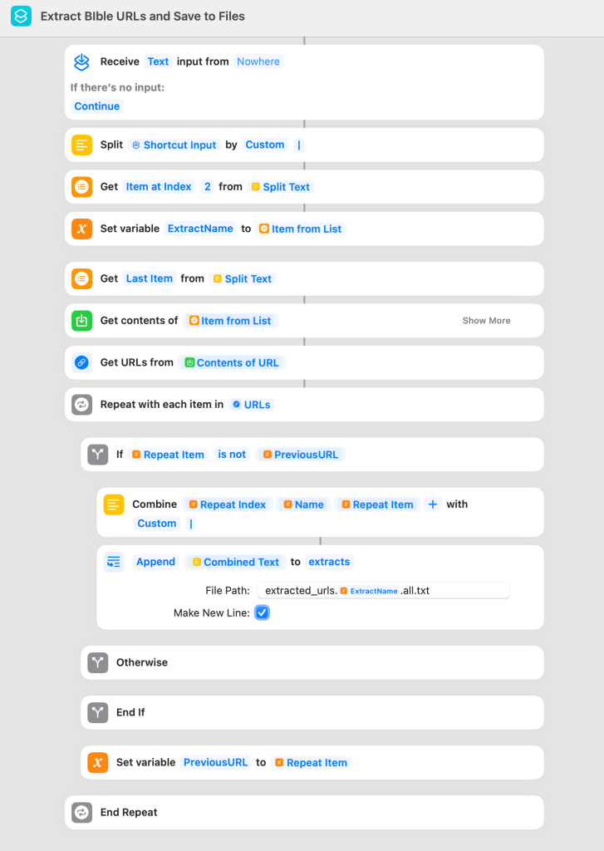This screenshot has width=604, height=851.
Task: Open the Item at Index selector
Action: [x=159, y=187]
